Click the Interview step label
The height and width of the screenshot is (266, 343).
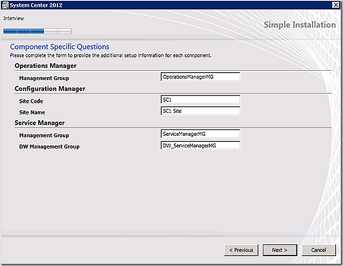click(13, 18)
